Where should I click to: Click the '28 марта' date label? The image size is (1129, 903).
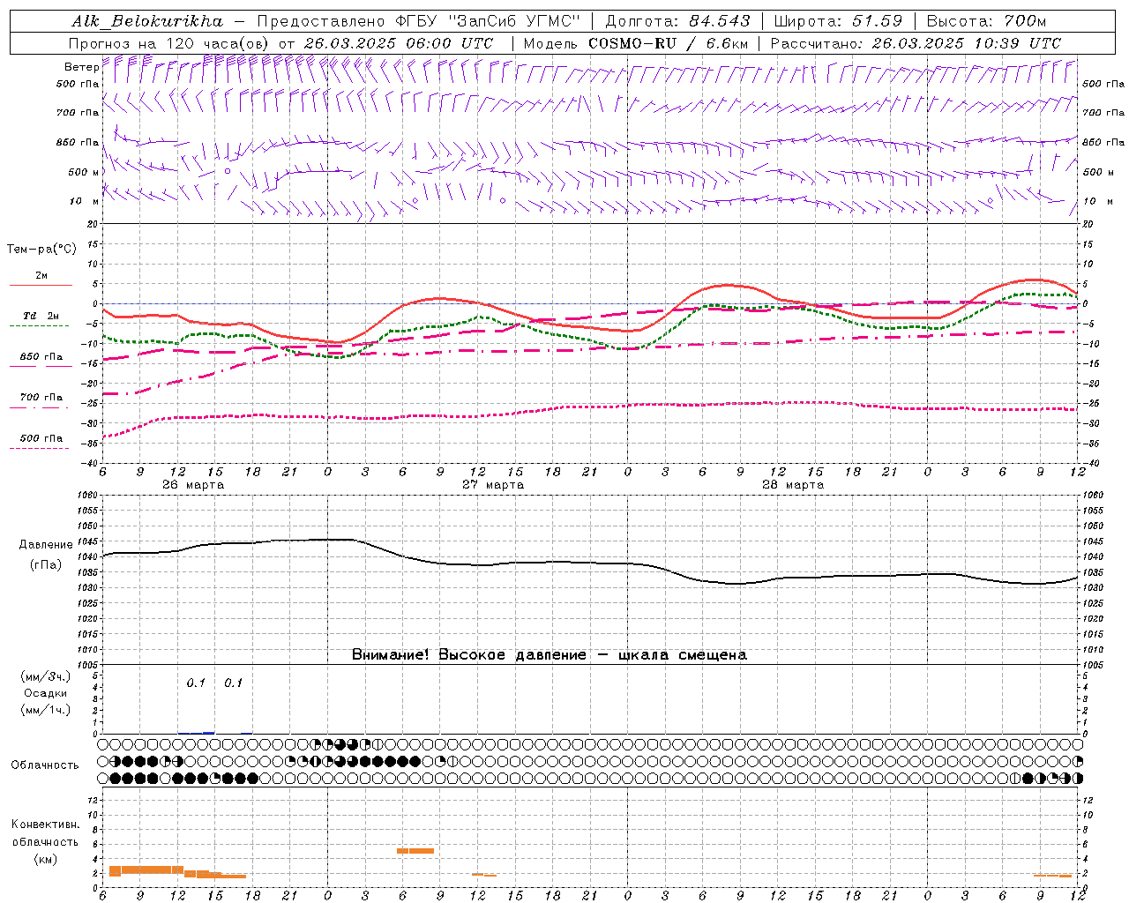793,485
